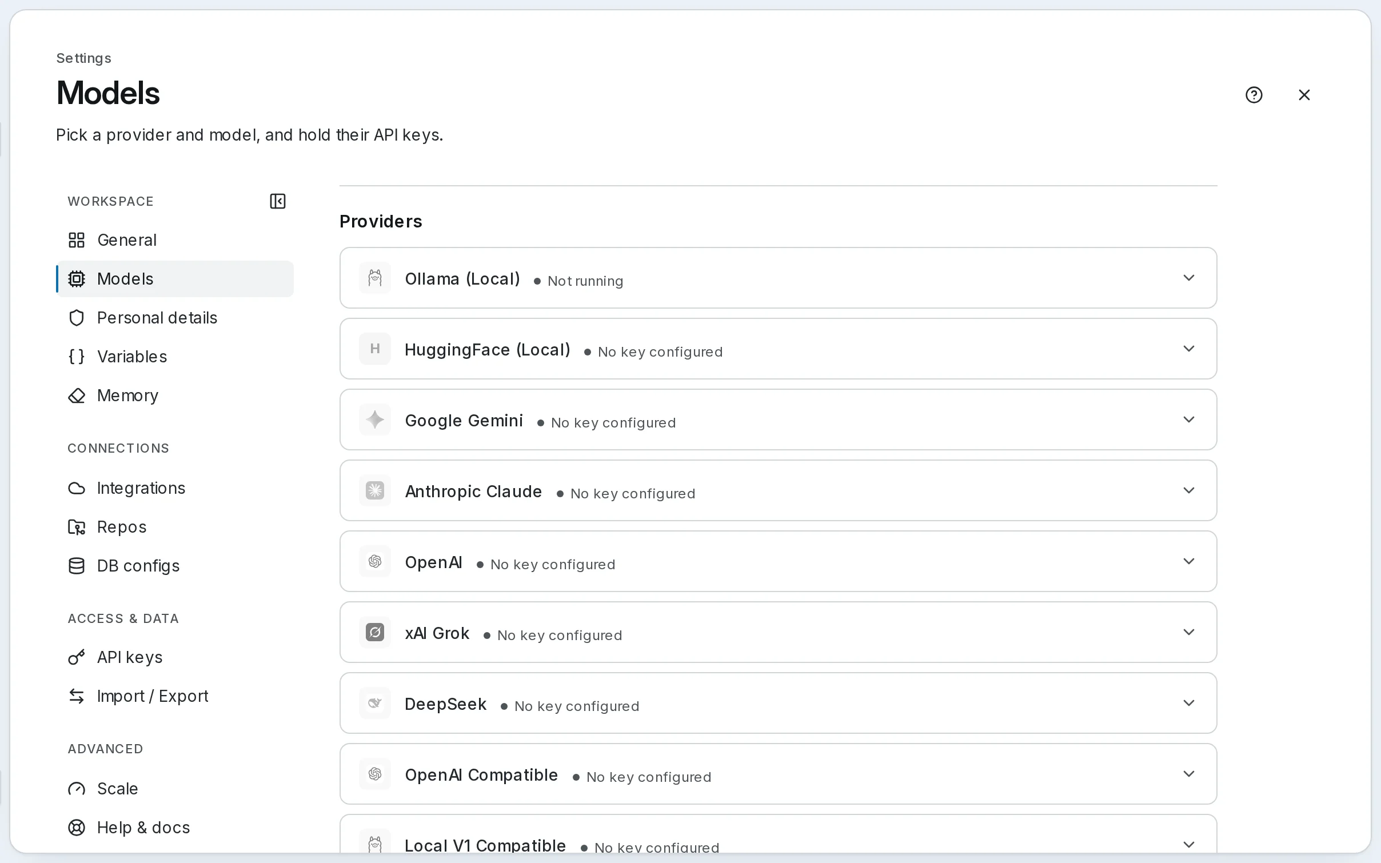The width and height of the screenshot is (1381, 863).
Task: Click the Models chip icon
Action: 77,279
